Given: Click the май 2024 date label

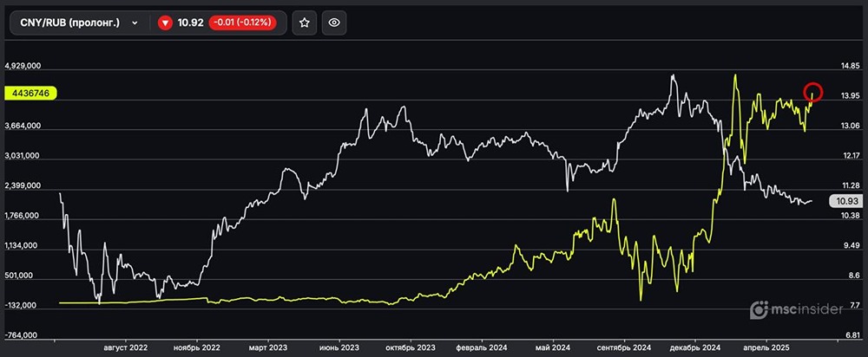Looking at the screenshot, I should tap(551, 347).
